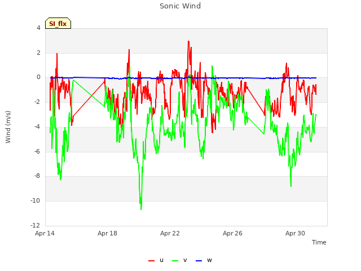Viewport: 361px width, 271px height.
Task: Click the -2 y-axis tick label
Action: click(x=37, y=102)
